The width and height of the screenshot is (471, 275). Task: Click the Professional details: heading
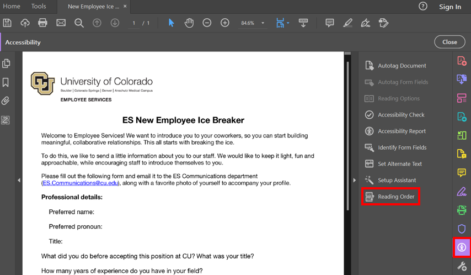pos(72,197)
